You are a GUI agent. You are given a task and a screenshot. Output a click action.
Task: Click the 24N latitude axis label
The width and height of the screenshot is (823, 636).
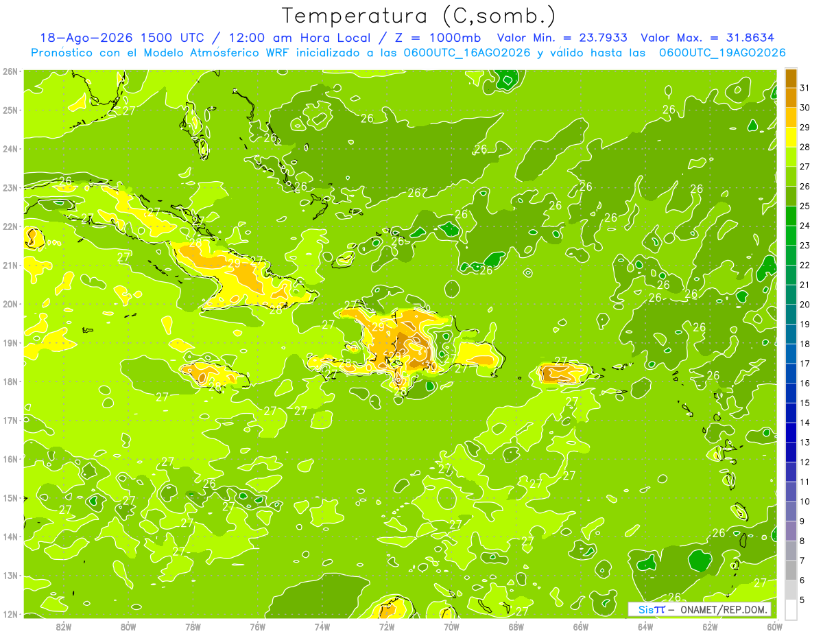pyautogui.click(x=10, y=149)
